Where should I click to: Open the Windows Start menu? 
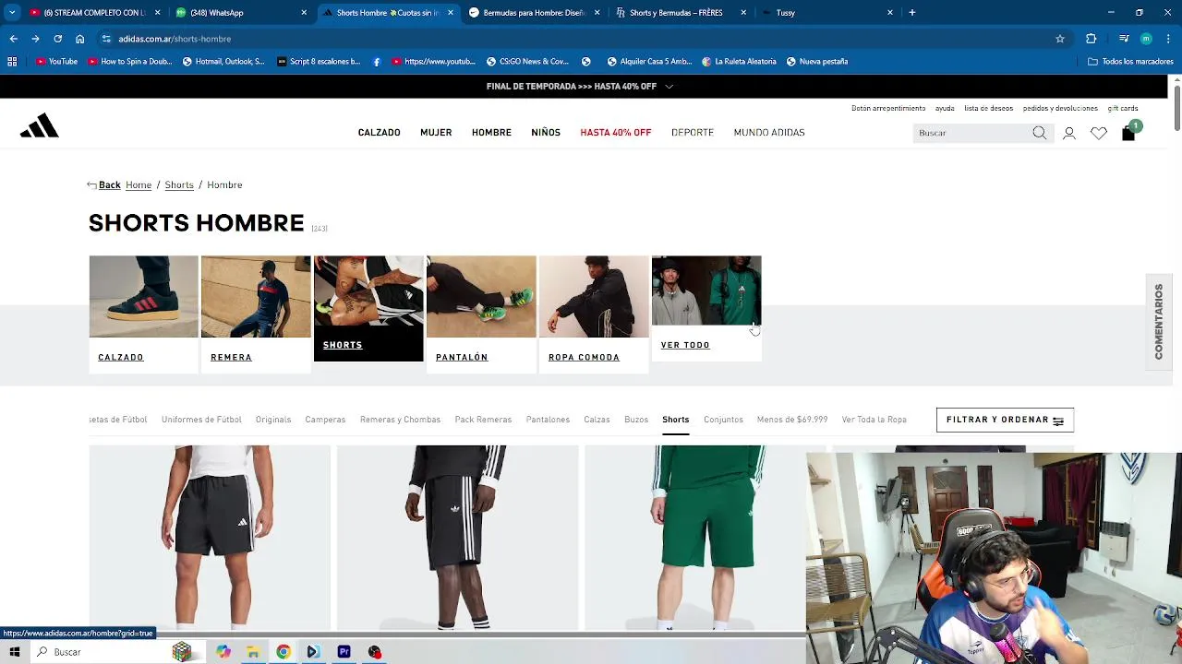[x=15, y=652]
